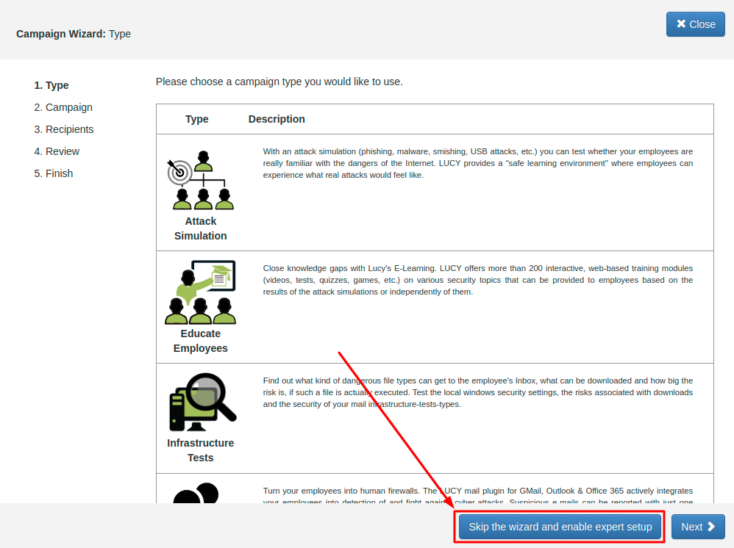Click the X icon in Close button
This screenshot has height=548, width=734.
tap(681, 24)
